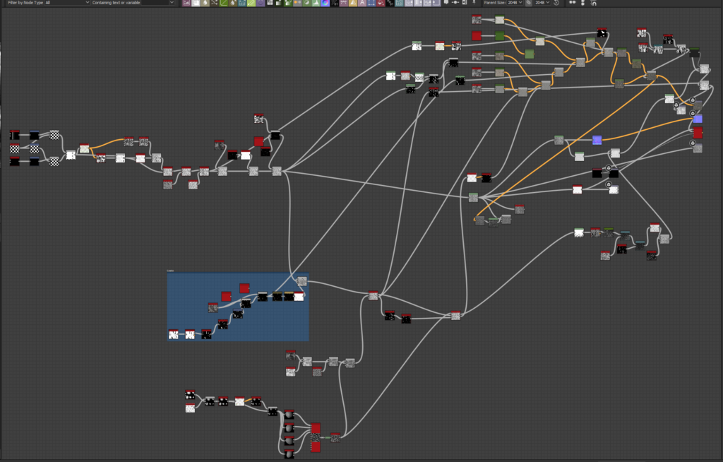Add a Curve node from the toolbar
The width and height of the screenshot is (723, 462).
[224, 3]
